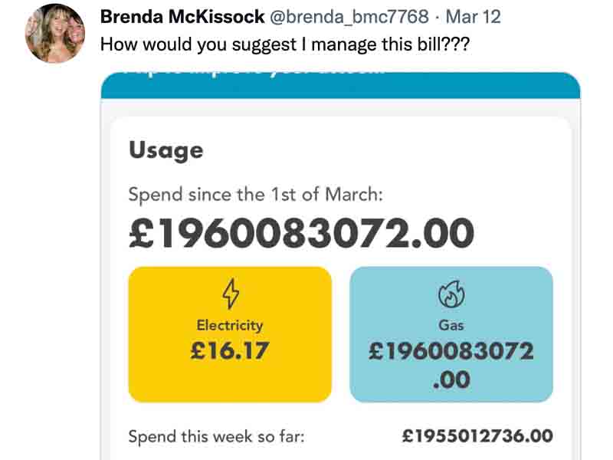Click the Electricity label text
The height and width of the screenshot is (460, 613).
click(230, 325)
